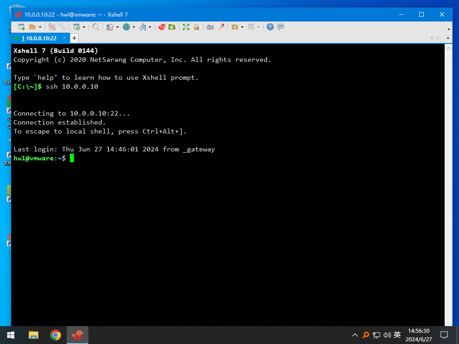Screen dimensions: 459x344
Task: Open the notification center icon
Action: pos(444,335)
